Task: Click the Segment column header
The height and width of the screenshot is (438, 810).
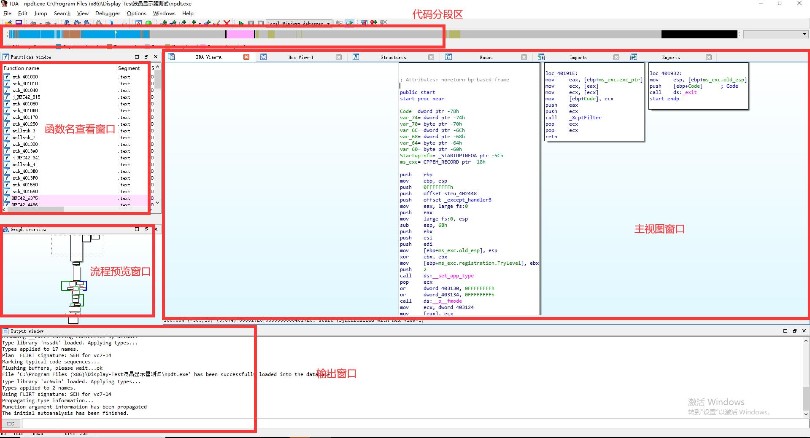Action: (129, 68)
